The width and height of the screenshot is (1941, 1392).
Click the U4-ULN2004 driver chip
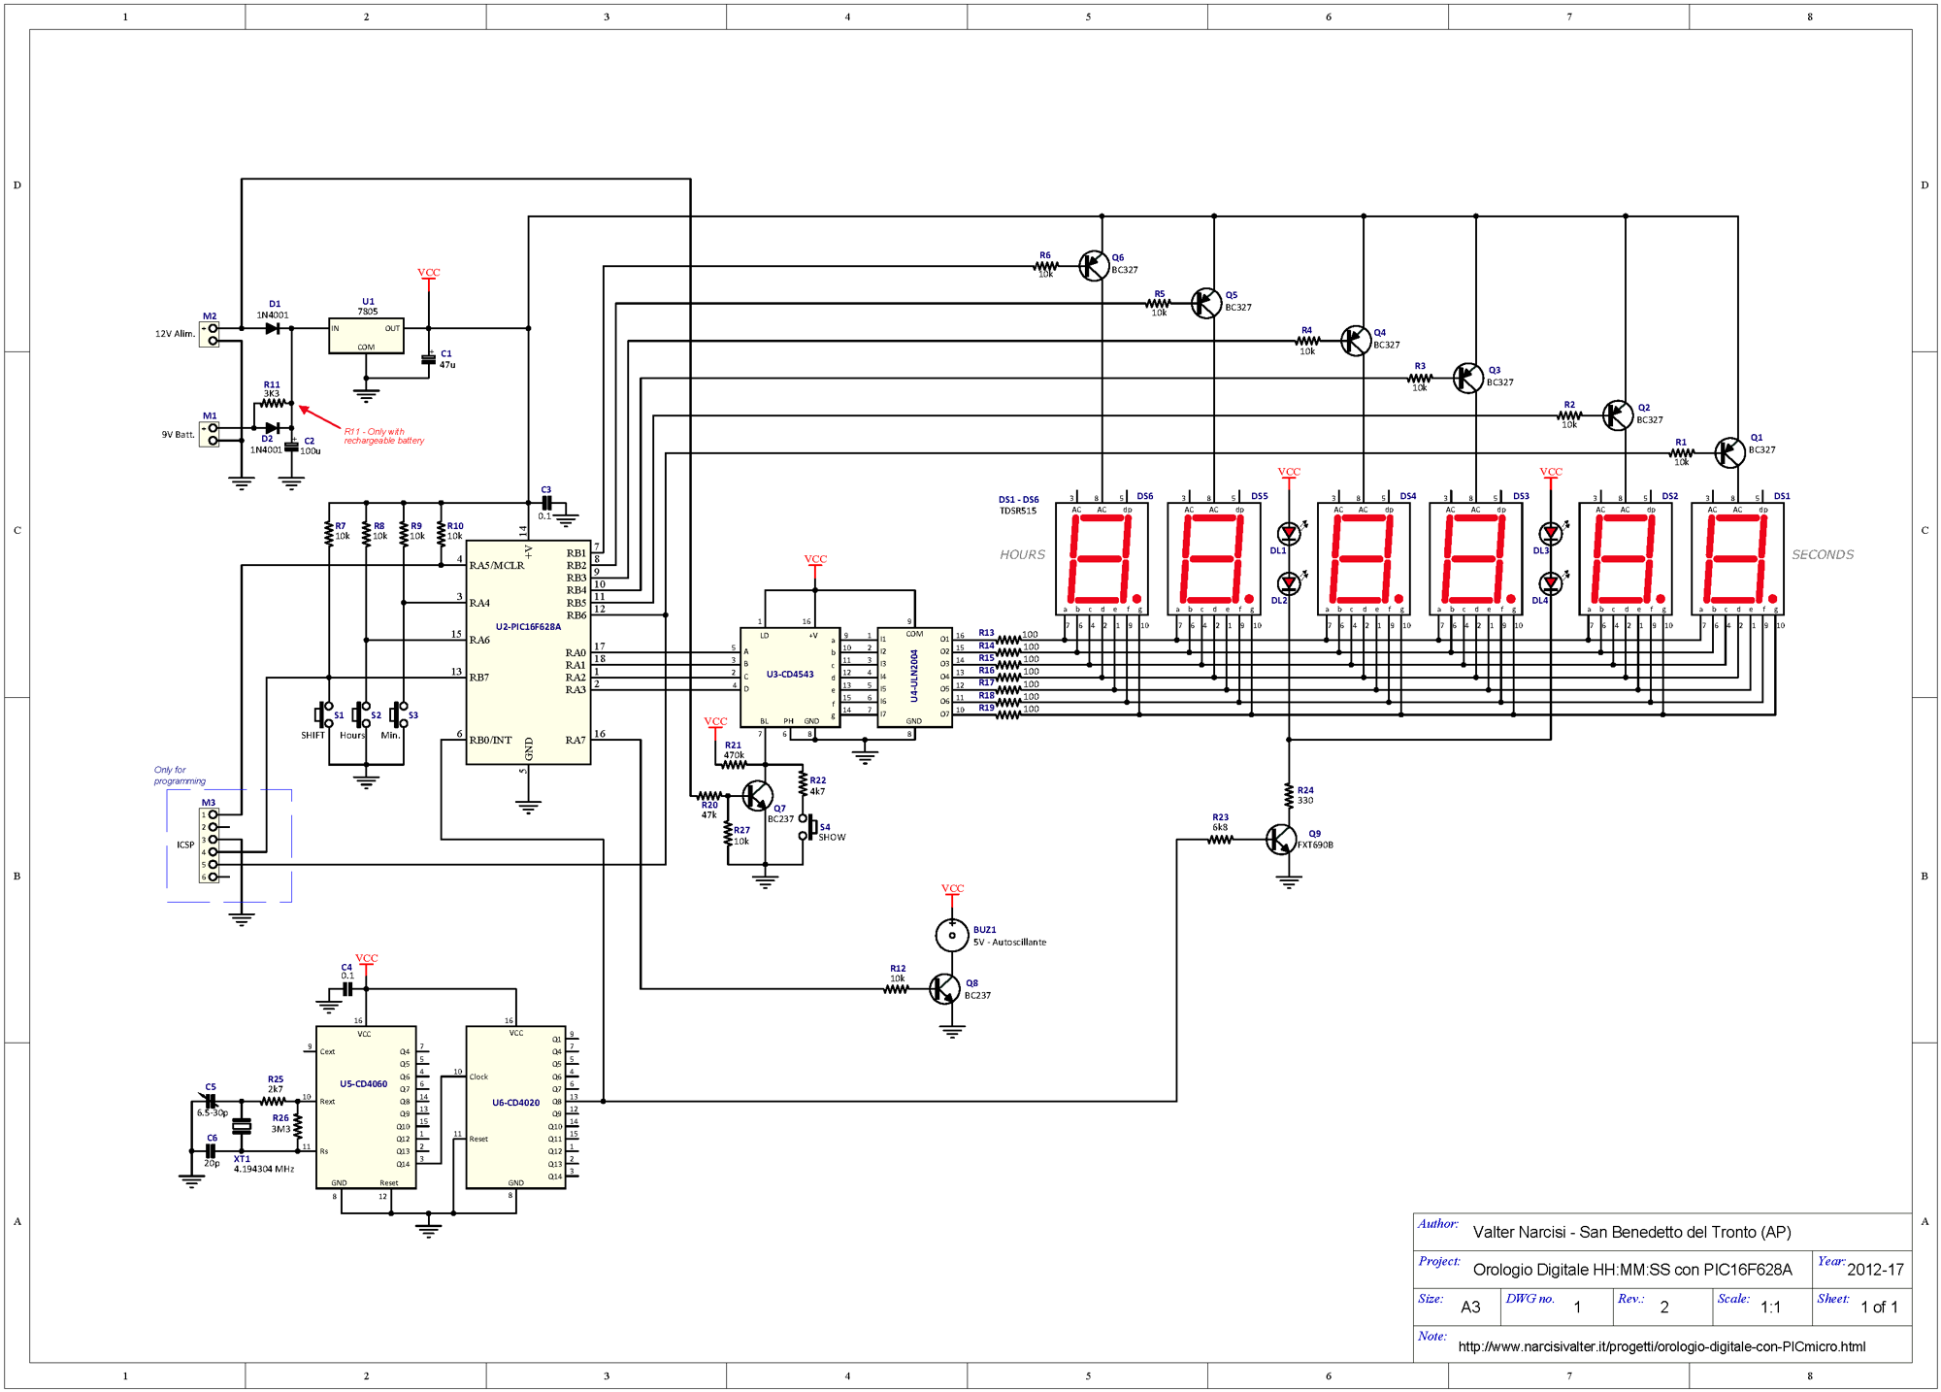(x=914, y=678)
